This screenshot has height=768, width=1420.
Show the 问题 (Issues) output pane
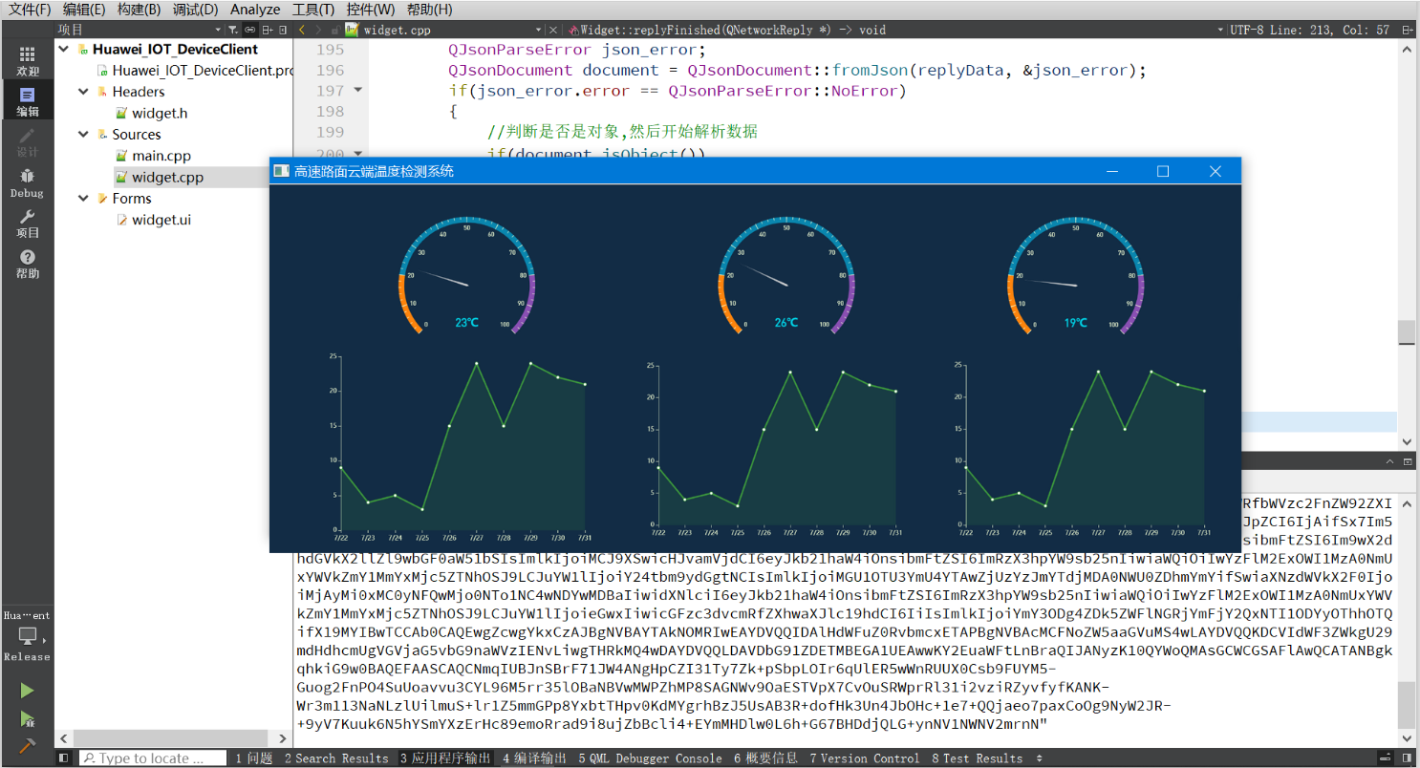click(254, 758)
